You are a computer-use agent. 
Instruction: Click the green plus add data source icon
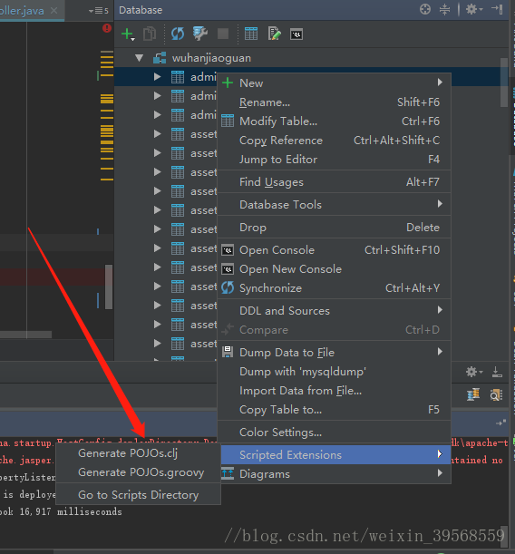pyautogui.click(x=128, y=34)
